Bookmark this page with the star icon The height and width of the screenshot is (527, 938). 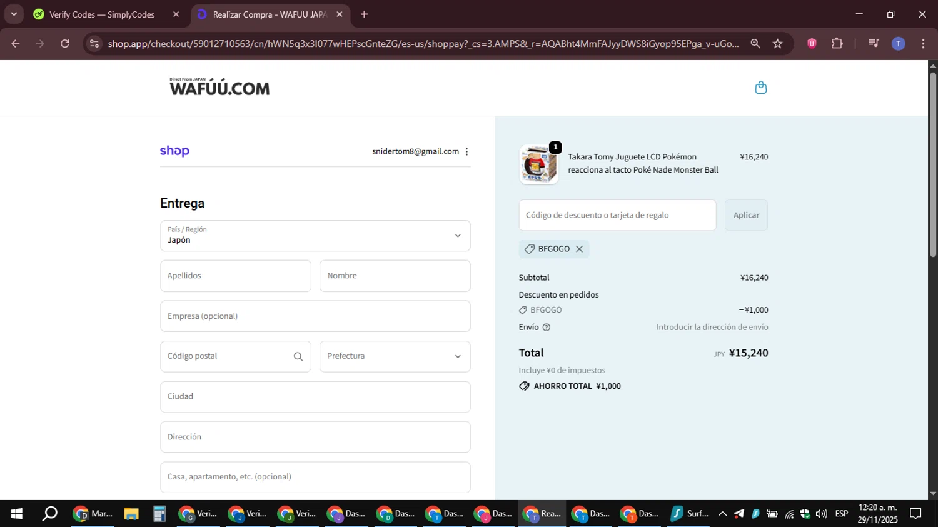tap(777, 43)
